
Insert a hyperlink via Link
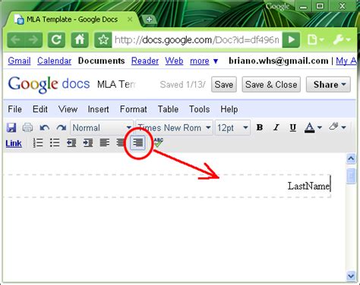click(x=14, y=143)
